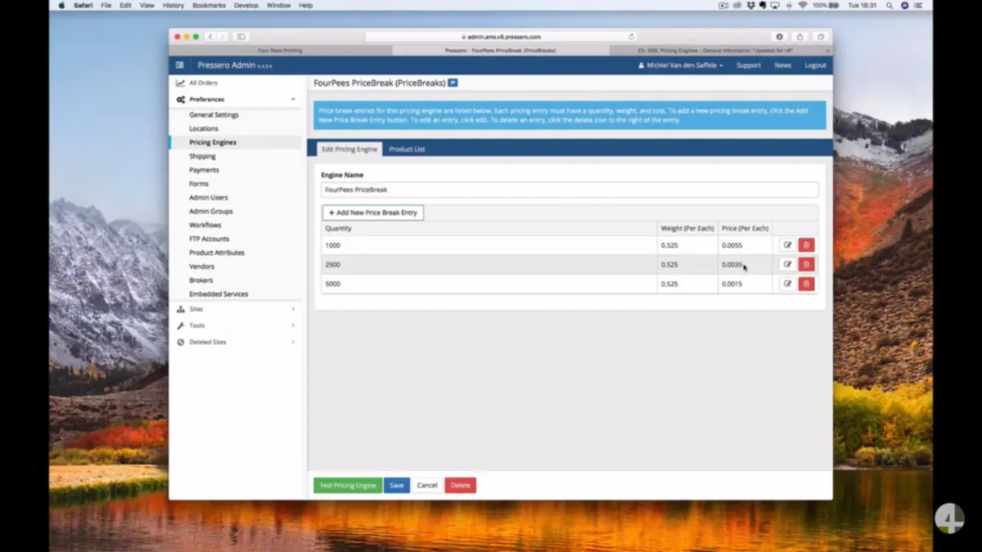Select the Edit Pricing Engine tab
Image resolution: width=982 pixels, height=552 pixels.
(349, 150)
